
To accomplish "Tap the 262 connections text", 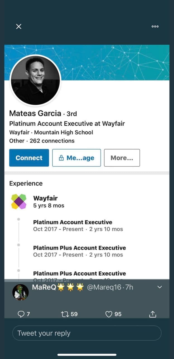I will click(x=52, y=141).
